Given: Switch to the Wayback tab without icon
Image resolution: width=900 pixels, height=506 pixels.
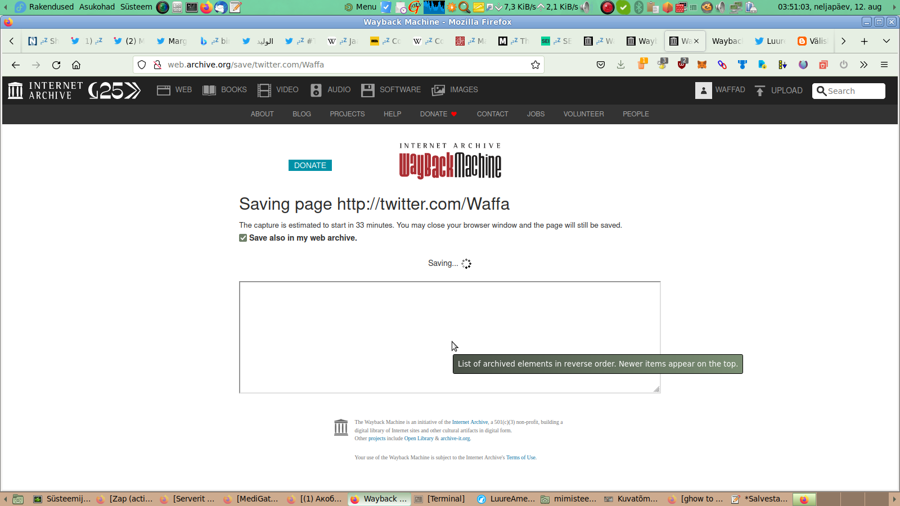Looking at the screenshot, I should tap(727, 41).
